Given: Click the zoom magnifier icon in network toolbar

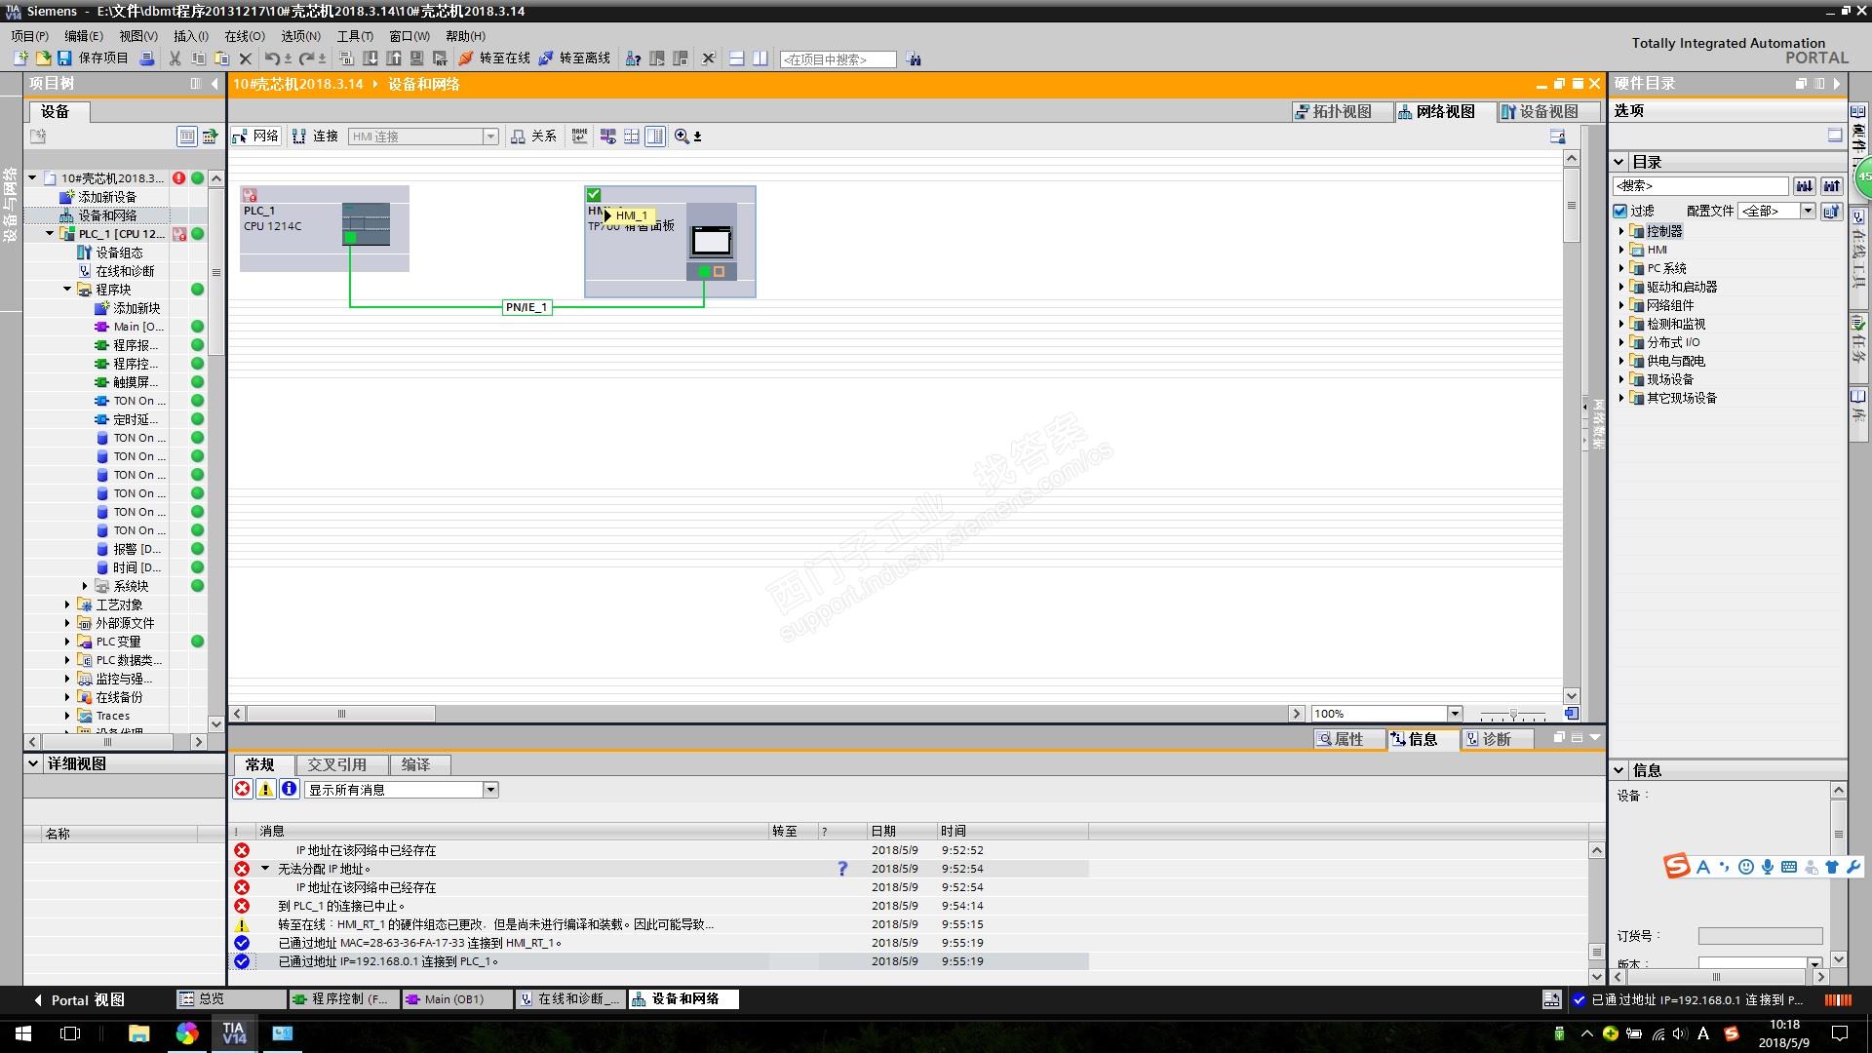Looking at the screenshot, I should [x=682, y=136].
